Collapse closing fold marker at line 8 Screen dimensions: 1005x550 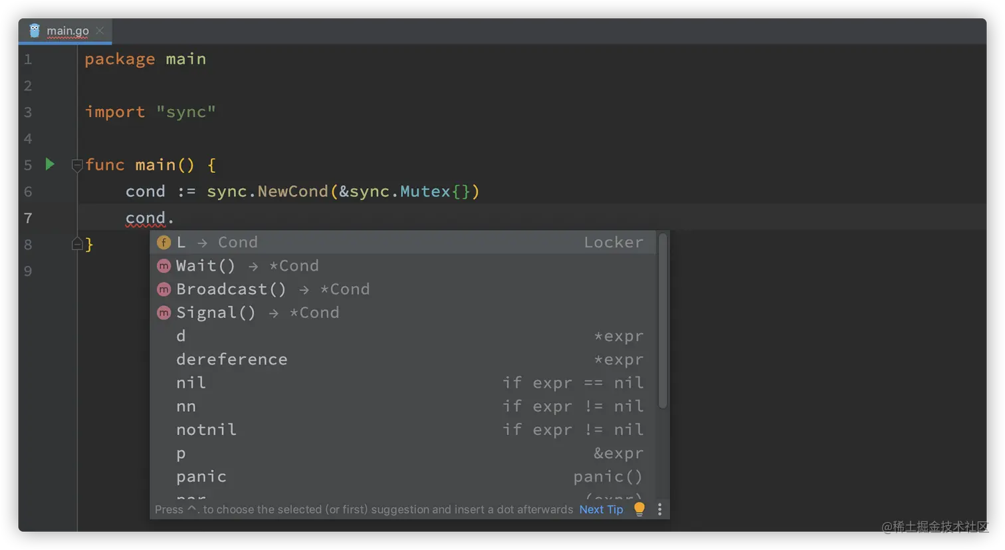point(76,244)
